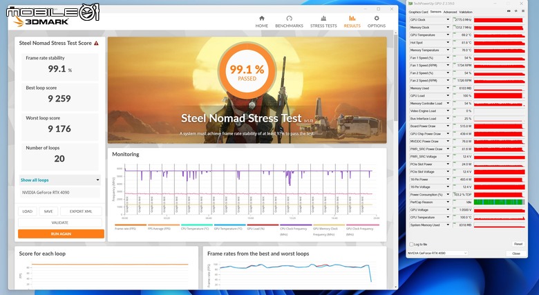The width and height of the screenshot is (539, 295).
Task: Open Stress Tests via bar chart icon
Action: click(x=323, y=18)
